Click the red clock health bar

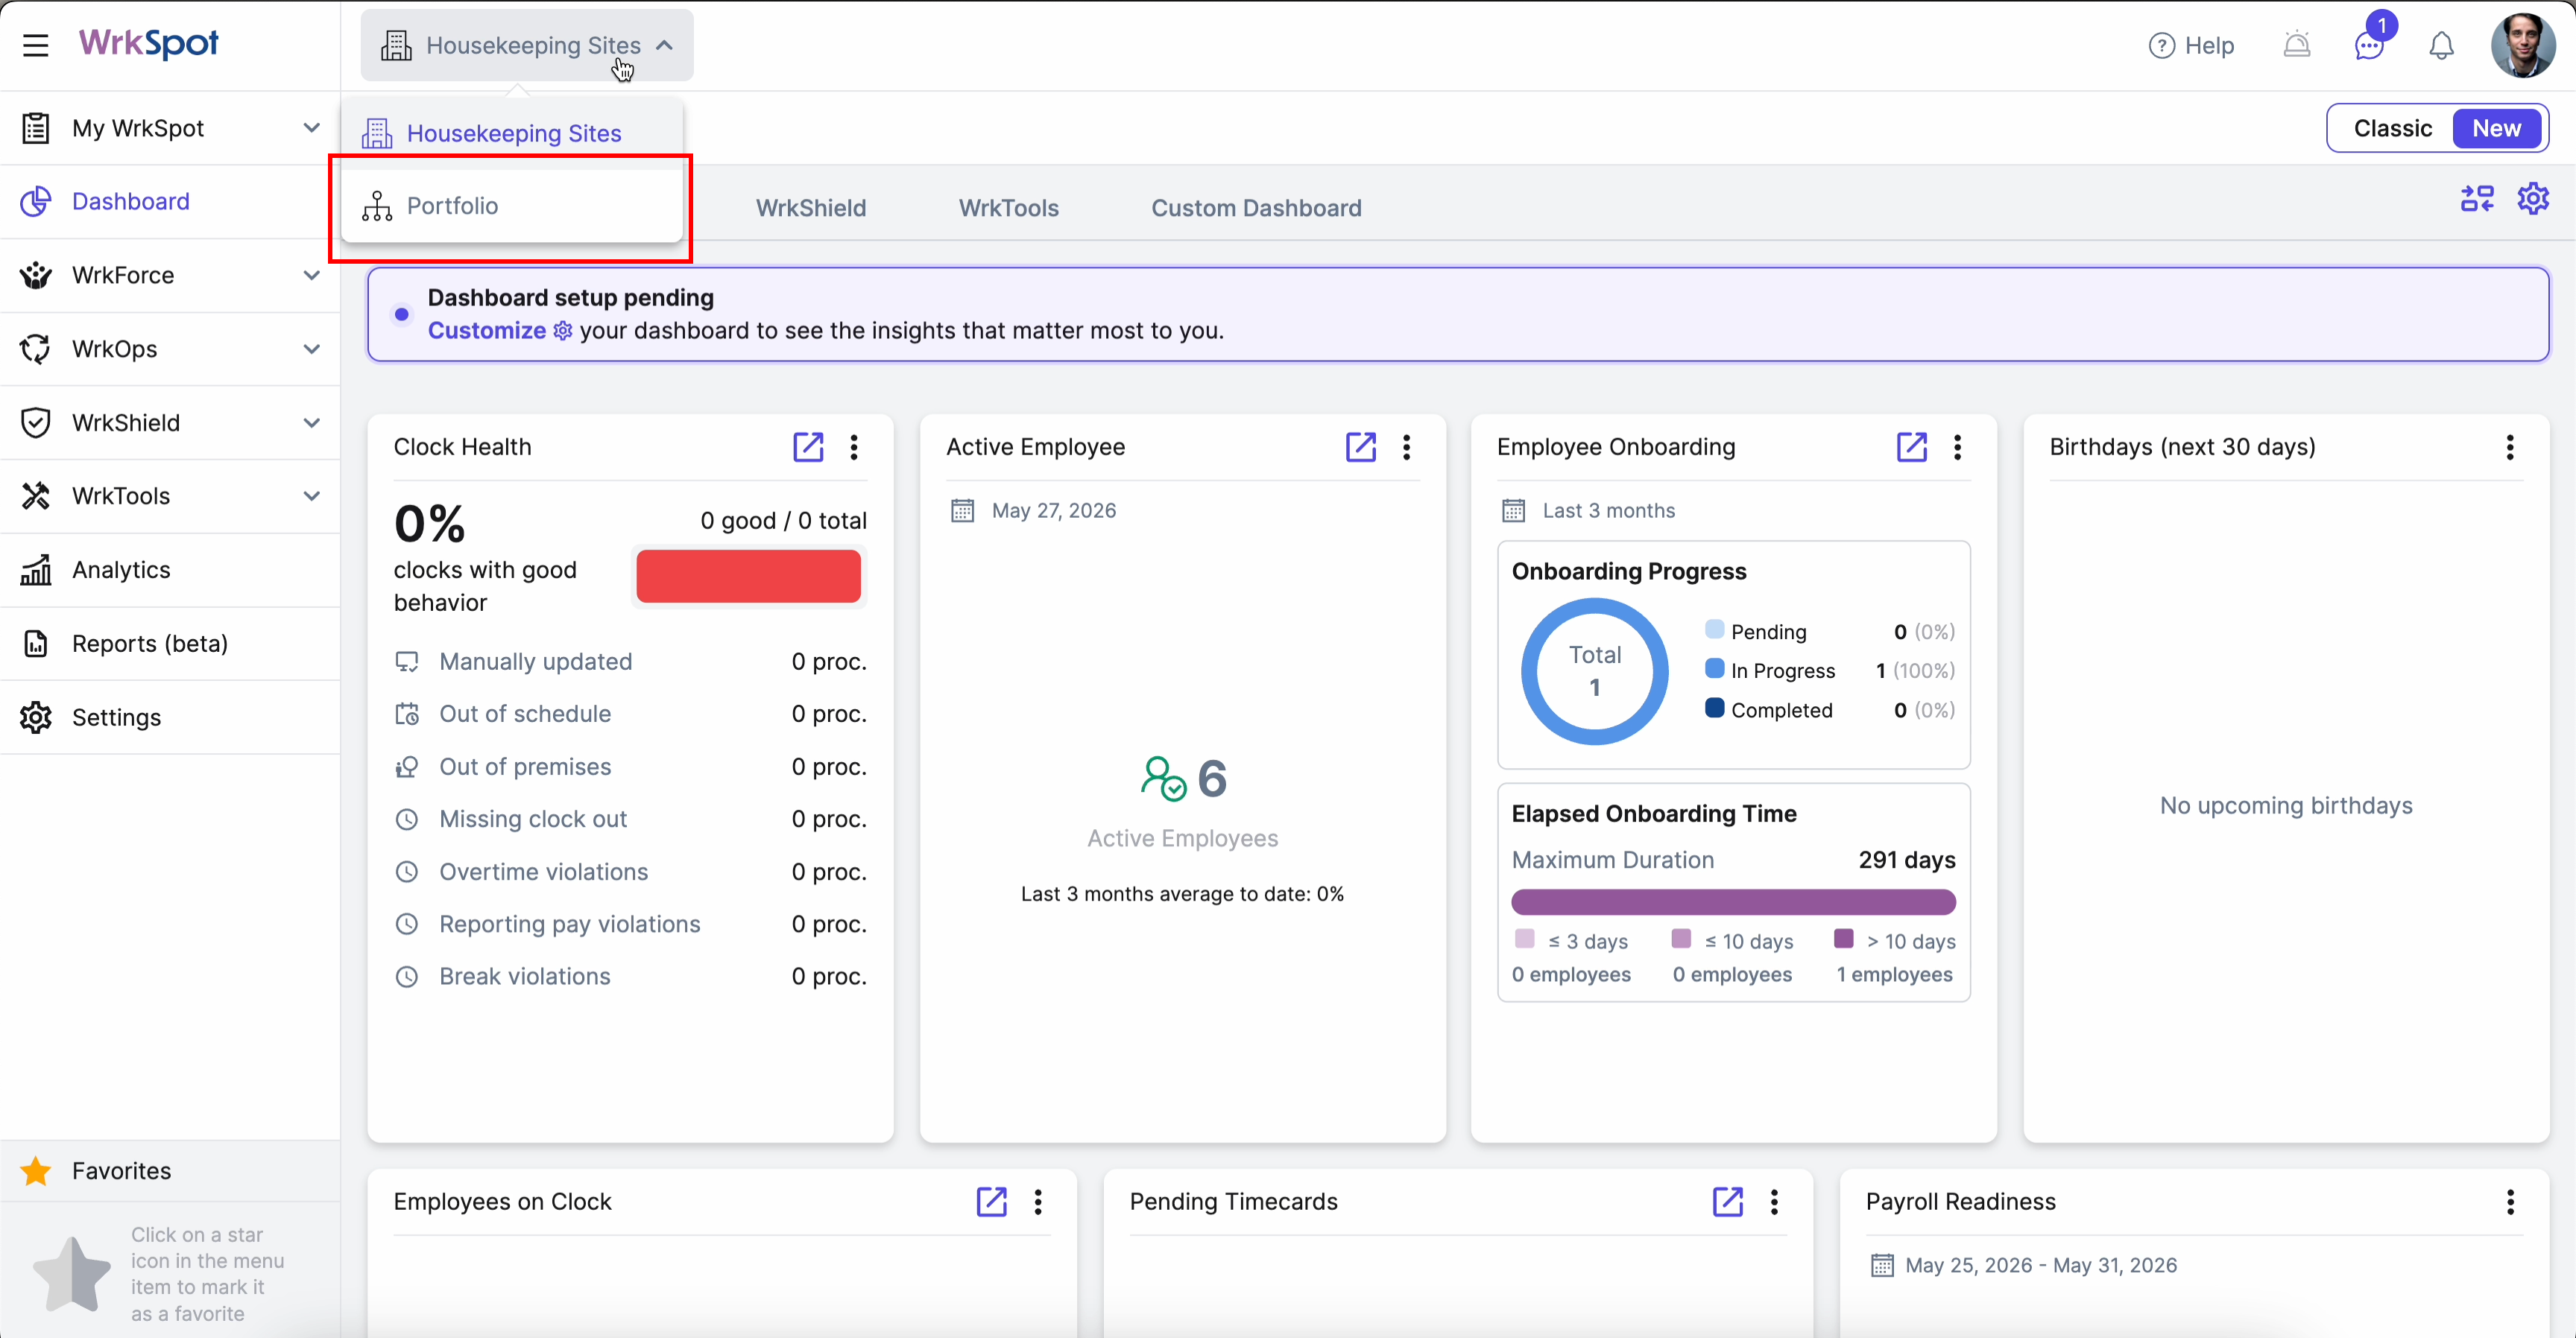point(748,576)
